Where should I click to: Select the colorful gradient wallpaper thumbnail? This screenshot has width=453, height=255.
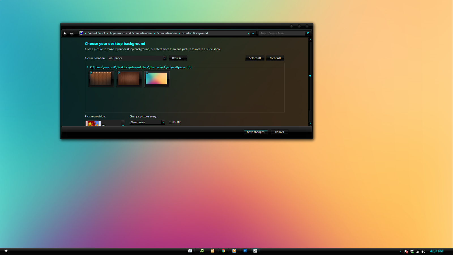(156, 78)
